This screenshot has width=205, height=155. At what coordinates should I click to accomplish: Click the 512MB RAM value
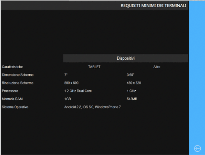(x=132, y=99)
